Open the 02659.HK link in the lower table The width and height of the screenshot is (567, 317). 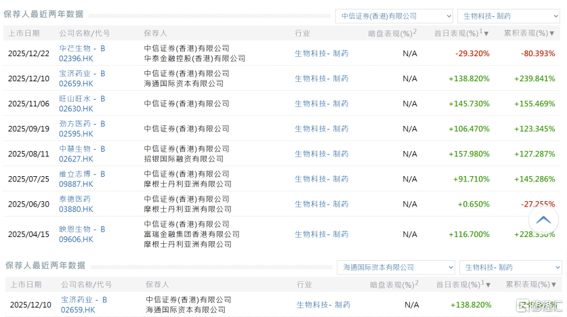(78, 310)
